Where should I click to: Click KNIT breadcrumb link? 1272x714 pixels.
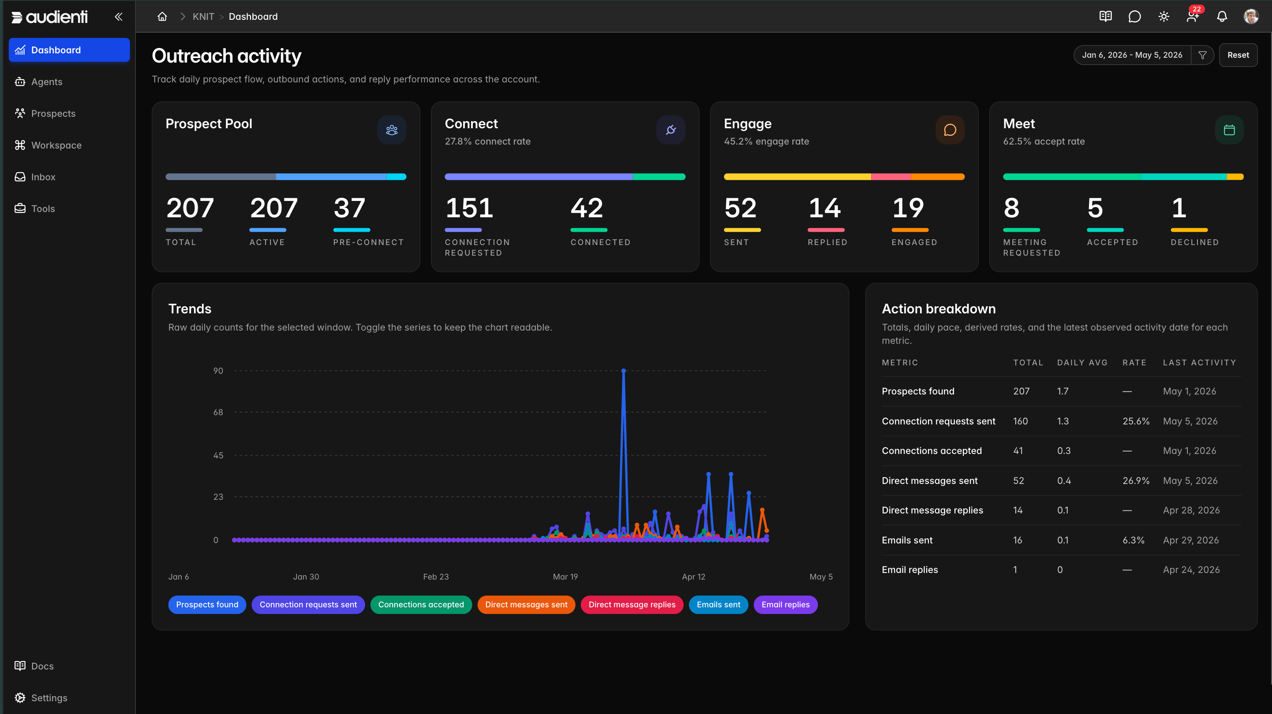[203, 17]
